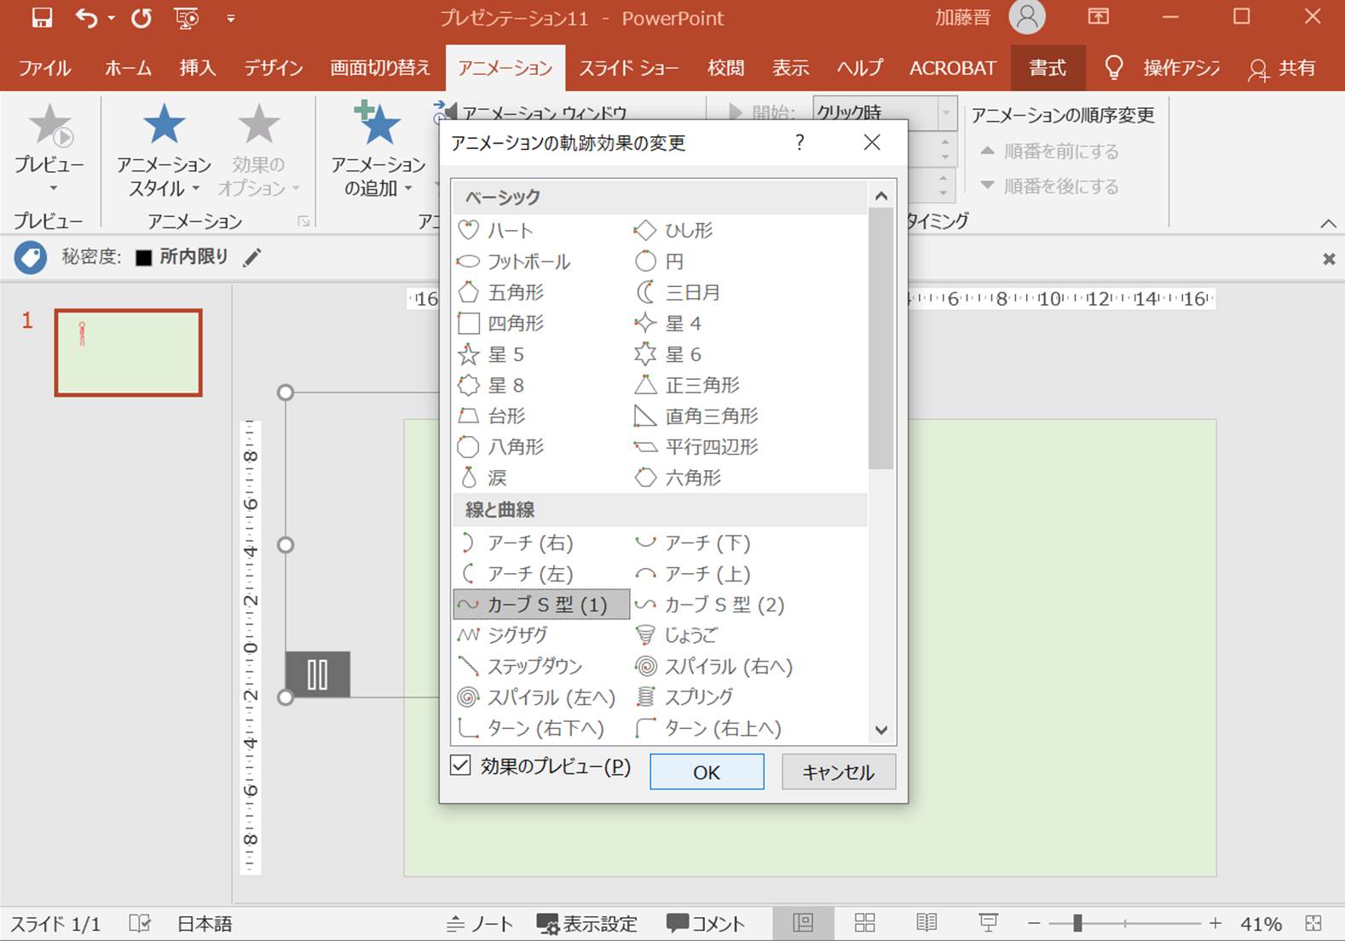Click the Save icon in title bar

click(42, 18)
